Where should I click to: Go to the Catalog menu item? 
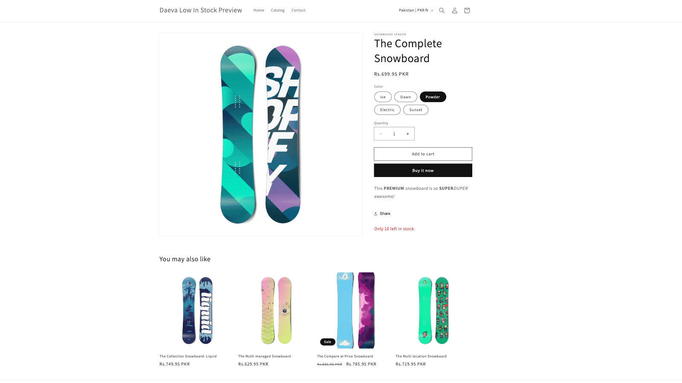coord(277,10)
